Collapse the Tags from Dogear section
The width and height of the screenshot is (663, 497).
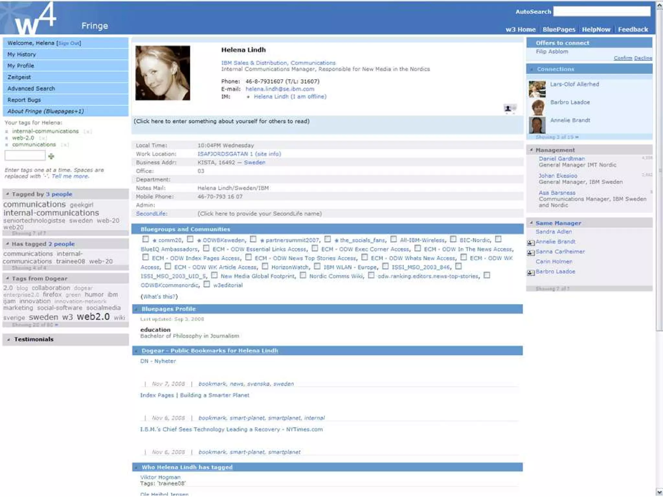pyautogui.click(x=7, y=278)
